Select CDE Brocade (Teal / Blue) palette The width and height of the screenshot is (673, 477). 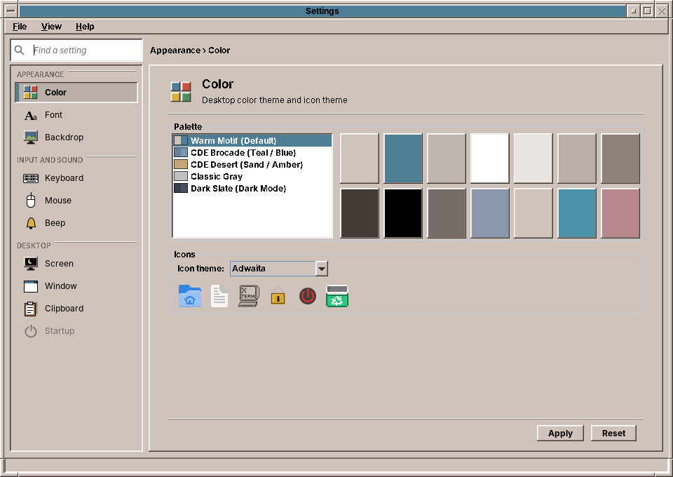coord(252,152)
